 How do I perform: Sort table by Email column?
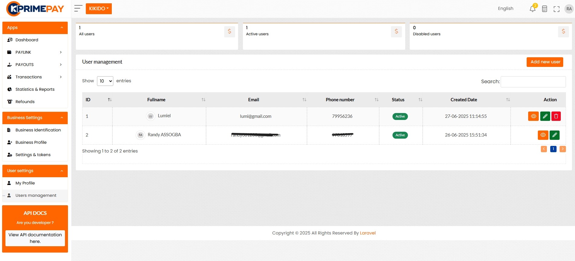coord(257,100)
